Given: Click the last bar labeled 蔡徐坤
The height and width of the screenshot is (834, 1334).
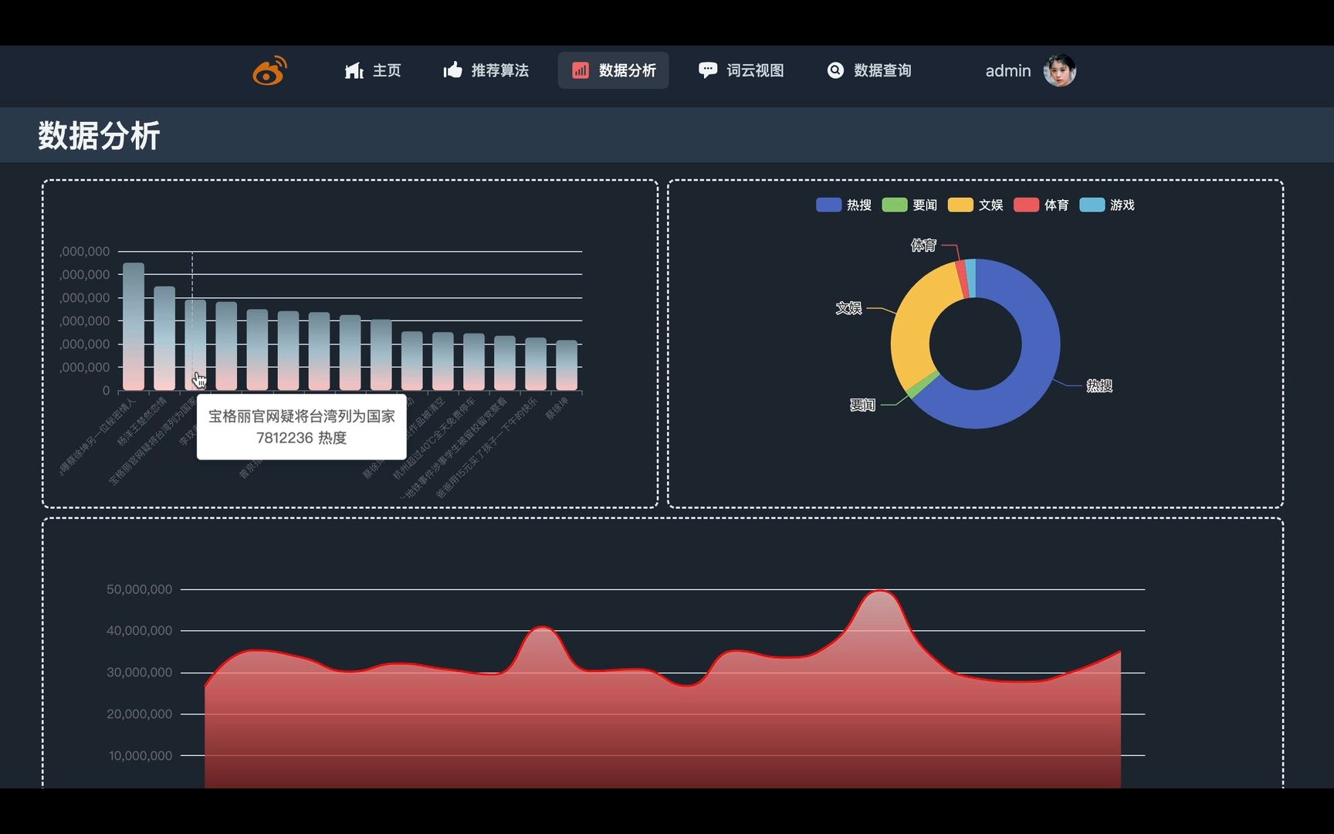Looking at the screenshot, I should (x=567, y=365).
